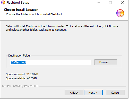Click the highlighted C:\Flashtool path text

(x=19, y=62)
